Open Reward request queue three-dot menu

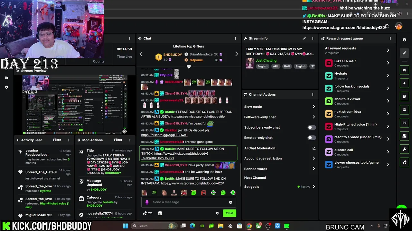pos(390,38)
